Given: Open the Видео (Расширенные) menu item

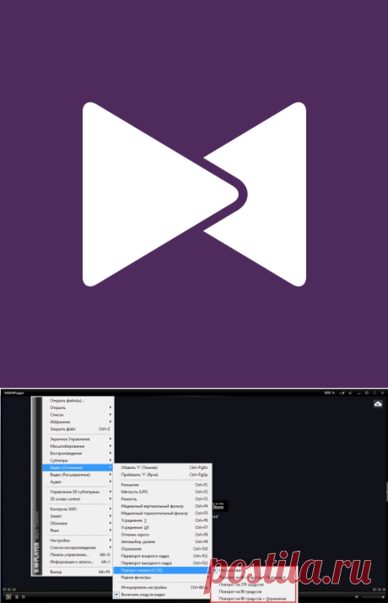Looking at the screenshot, I should point(78,475).
